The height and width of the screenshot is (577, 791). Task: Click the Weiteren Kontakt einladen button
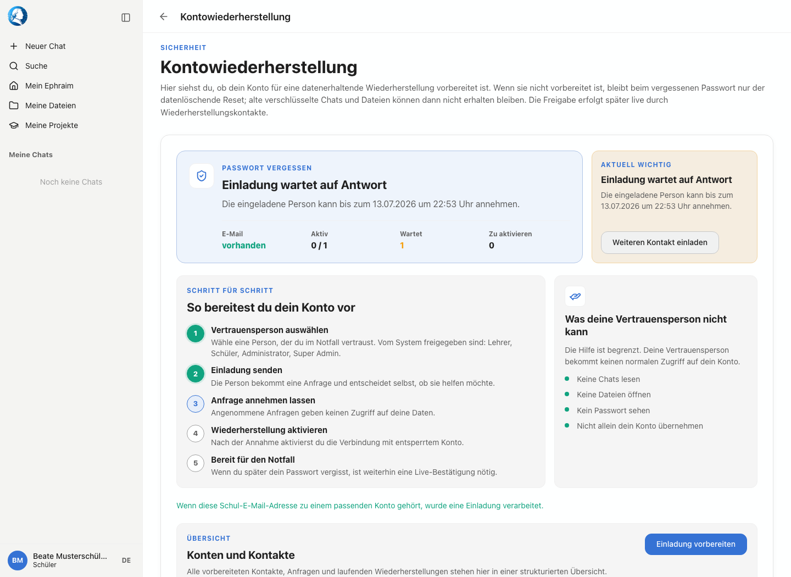click(660, 242)
